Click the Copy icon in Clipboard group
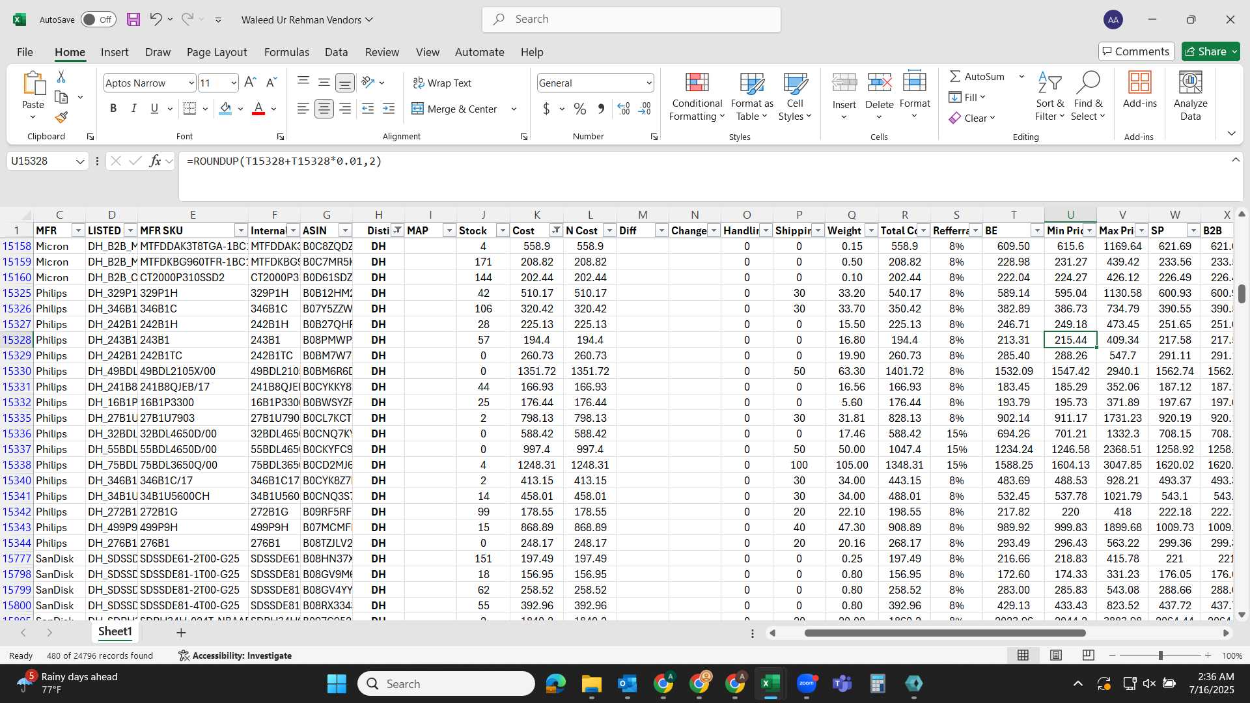 61,97
